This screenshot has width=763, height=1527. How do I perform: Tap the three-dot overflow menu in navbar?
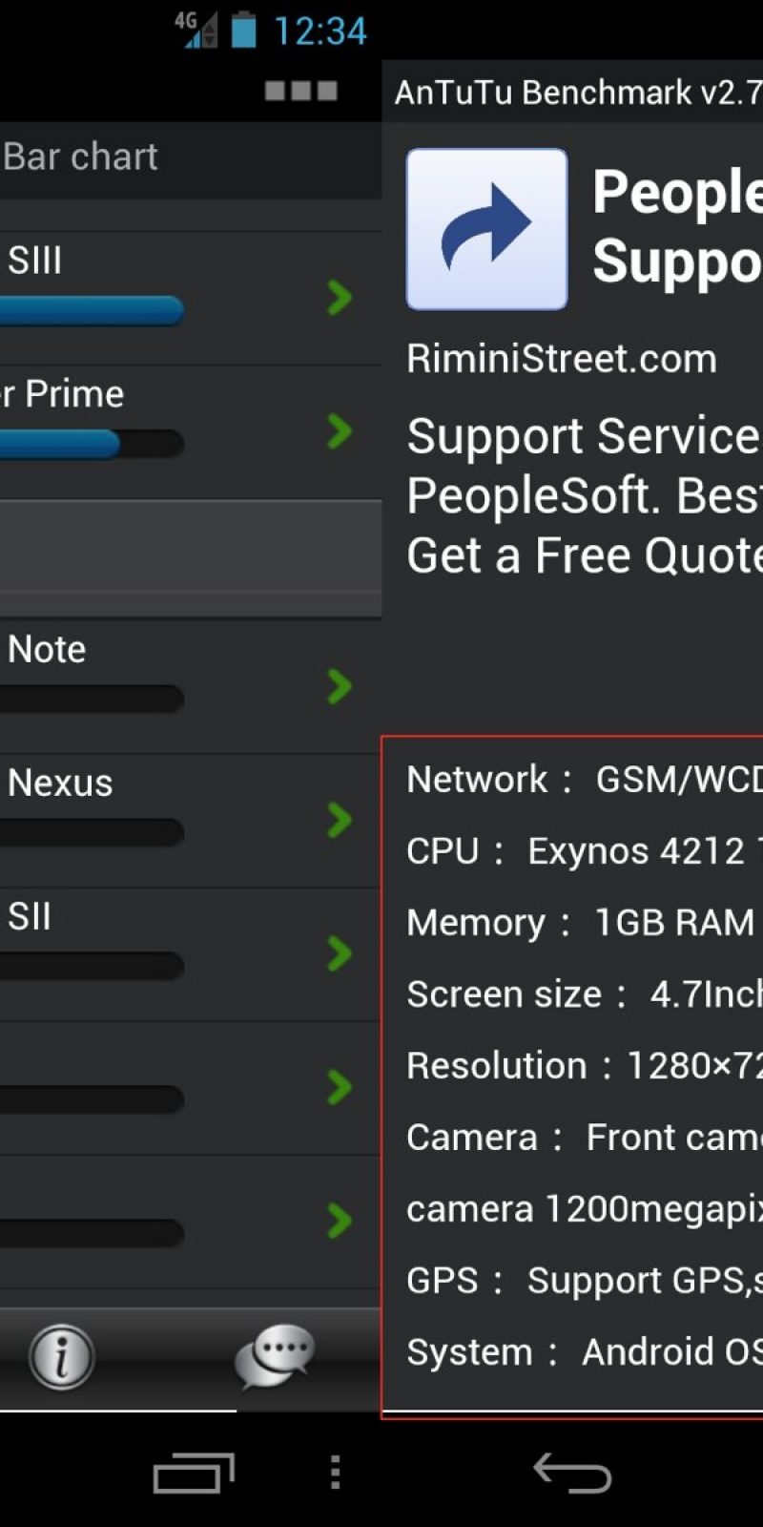pos(335,1473)
